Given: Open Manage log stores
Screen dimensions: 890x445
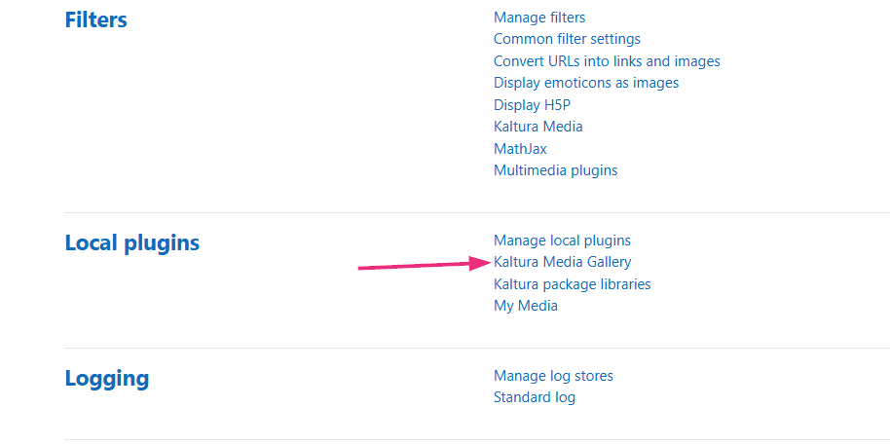Looking at the screenshot, I should tap(553, 376).
